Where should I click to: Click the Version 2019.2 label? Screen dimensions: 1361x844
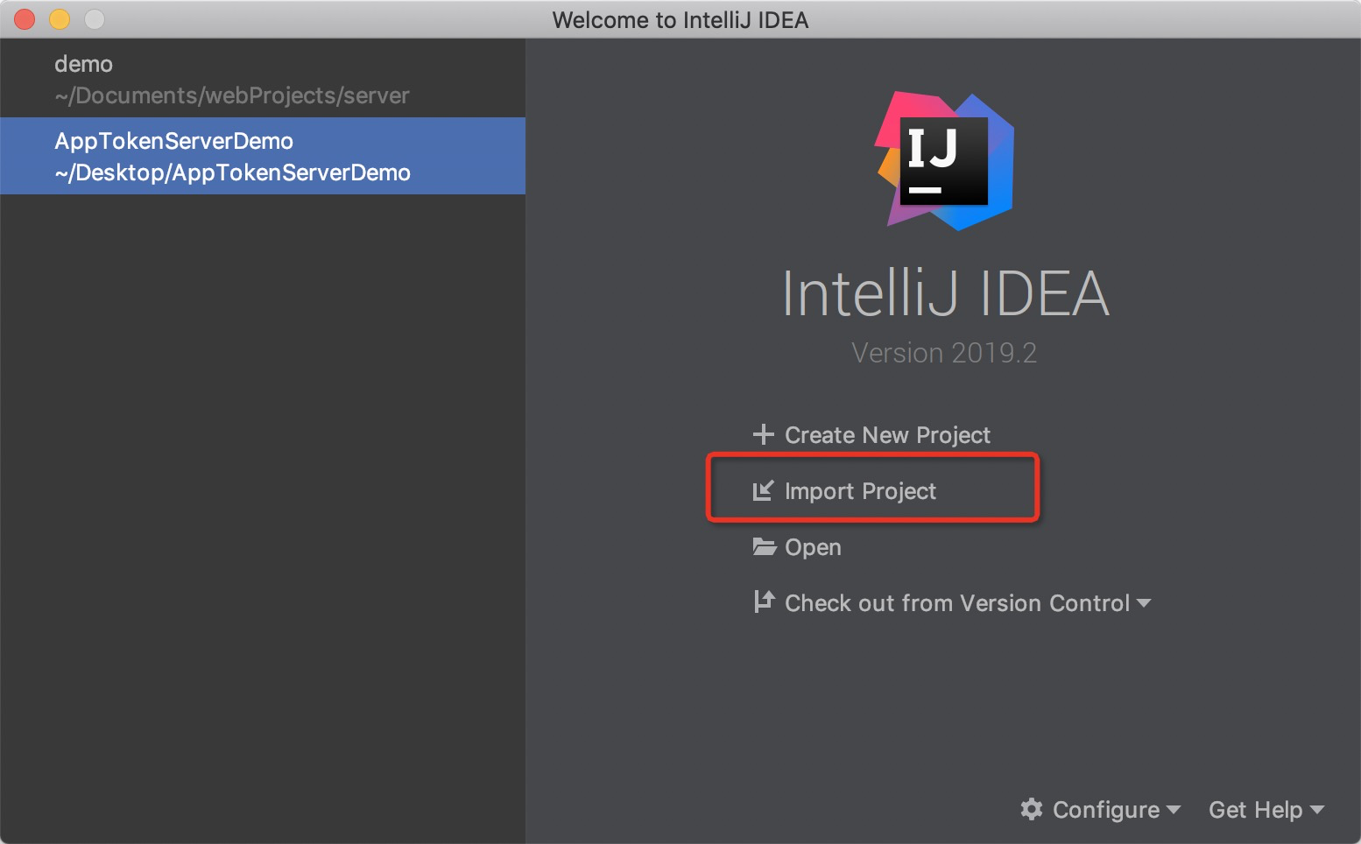(x=944, y=353)
